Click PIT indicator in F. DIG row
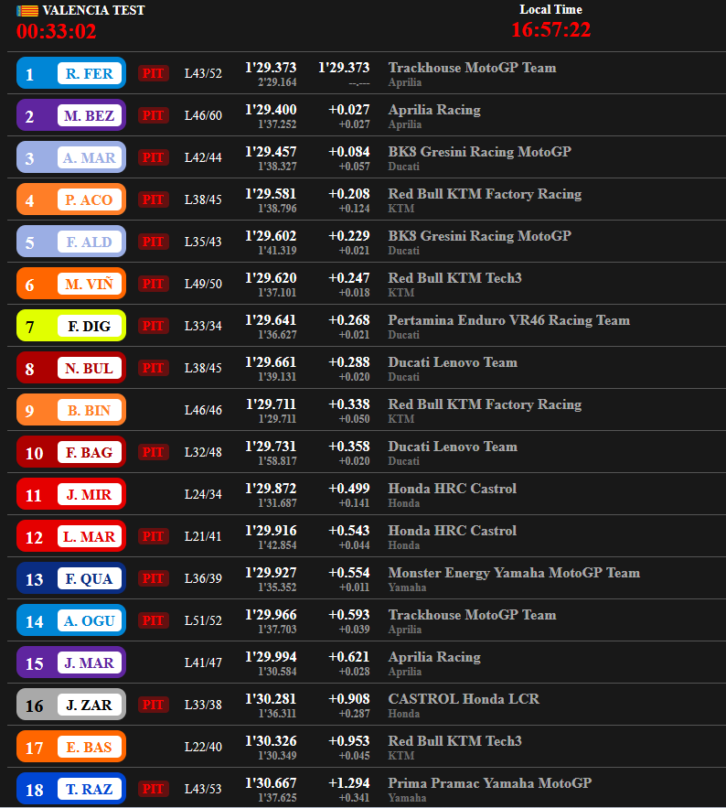 (153, 326)
